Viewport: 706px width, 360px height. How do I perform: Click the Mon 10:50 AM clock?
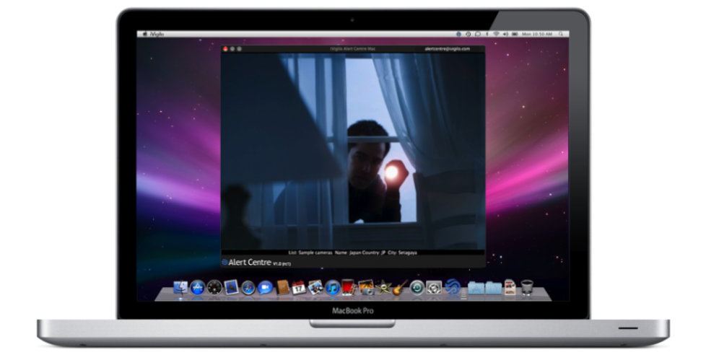pos(536,34)
